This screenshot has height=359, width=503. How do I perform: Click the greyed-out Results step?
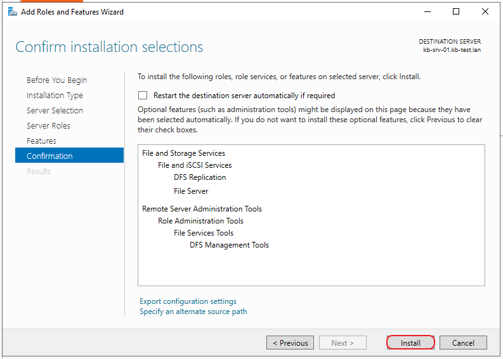[x=39, y=172]
